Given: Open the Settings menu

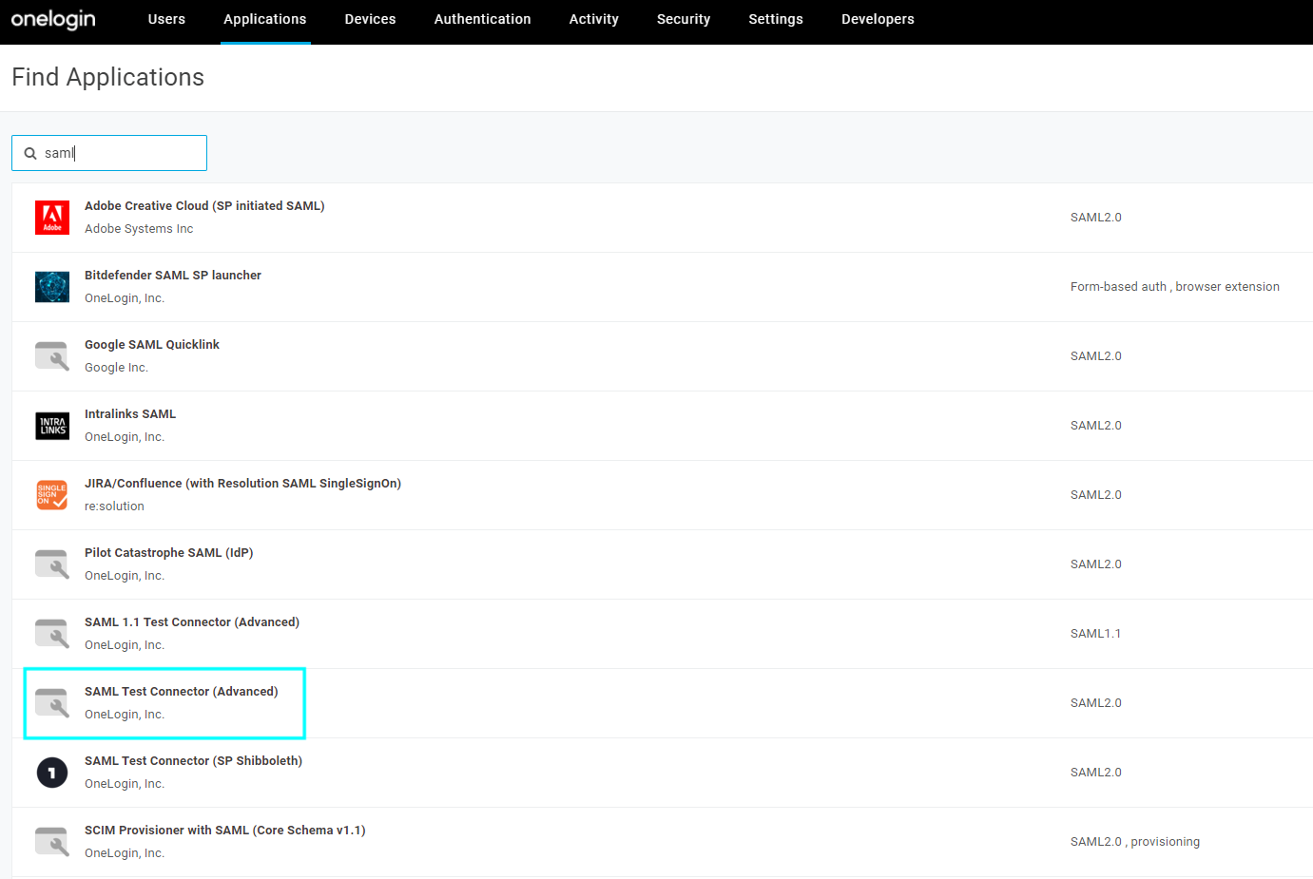Looking at the screenshot, I should pyautogui.click(x=776, y=19).
